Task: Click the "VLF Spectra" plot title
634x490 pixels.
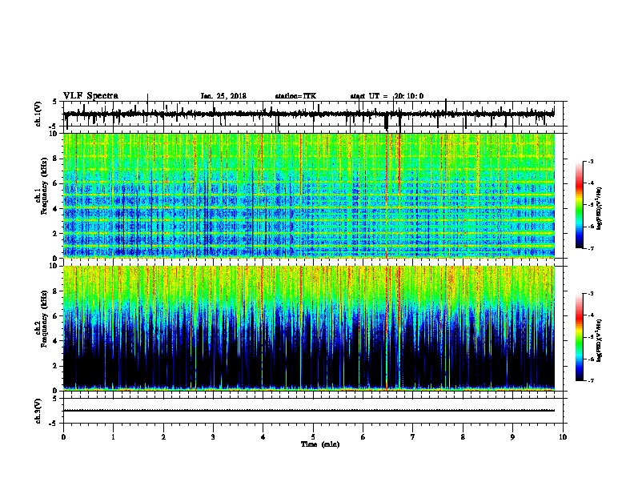Action: pyautogui.click(x=90, y=96)
